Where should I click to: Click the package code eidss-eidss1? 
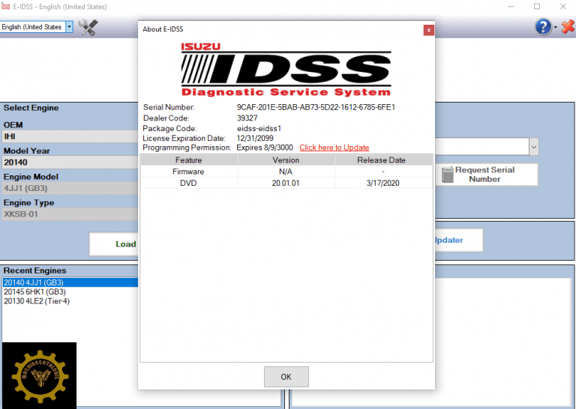[259, 128]
